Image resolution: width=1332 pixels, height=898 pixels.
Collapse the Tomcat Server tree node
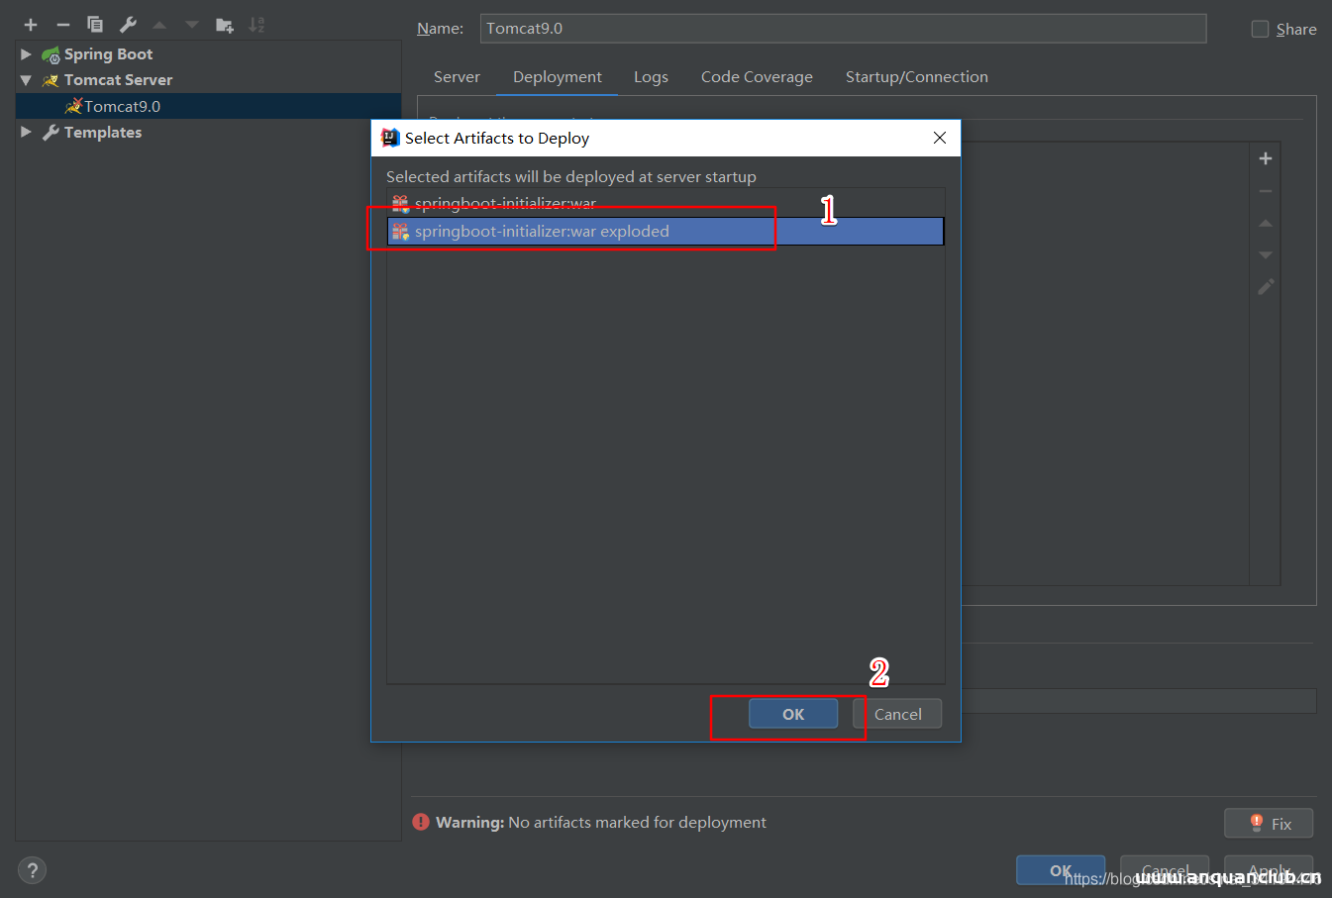26,80
